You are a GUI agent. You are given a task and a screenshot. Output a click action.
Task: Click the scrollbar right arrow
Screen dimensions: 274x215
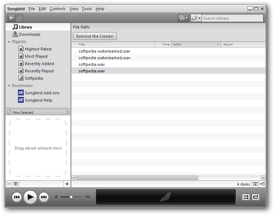click(x=263, y=178)
